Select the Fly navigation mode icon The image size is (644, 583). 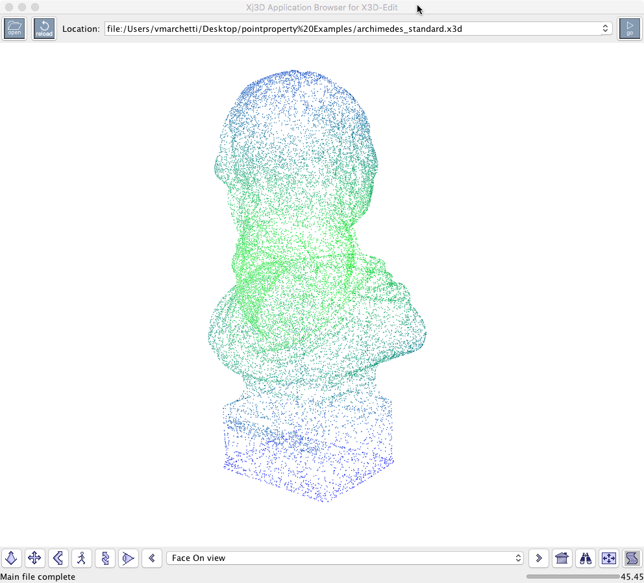tap(12, 558)
